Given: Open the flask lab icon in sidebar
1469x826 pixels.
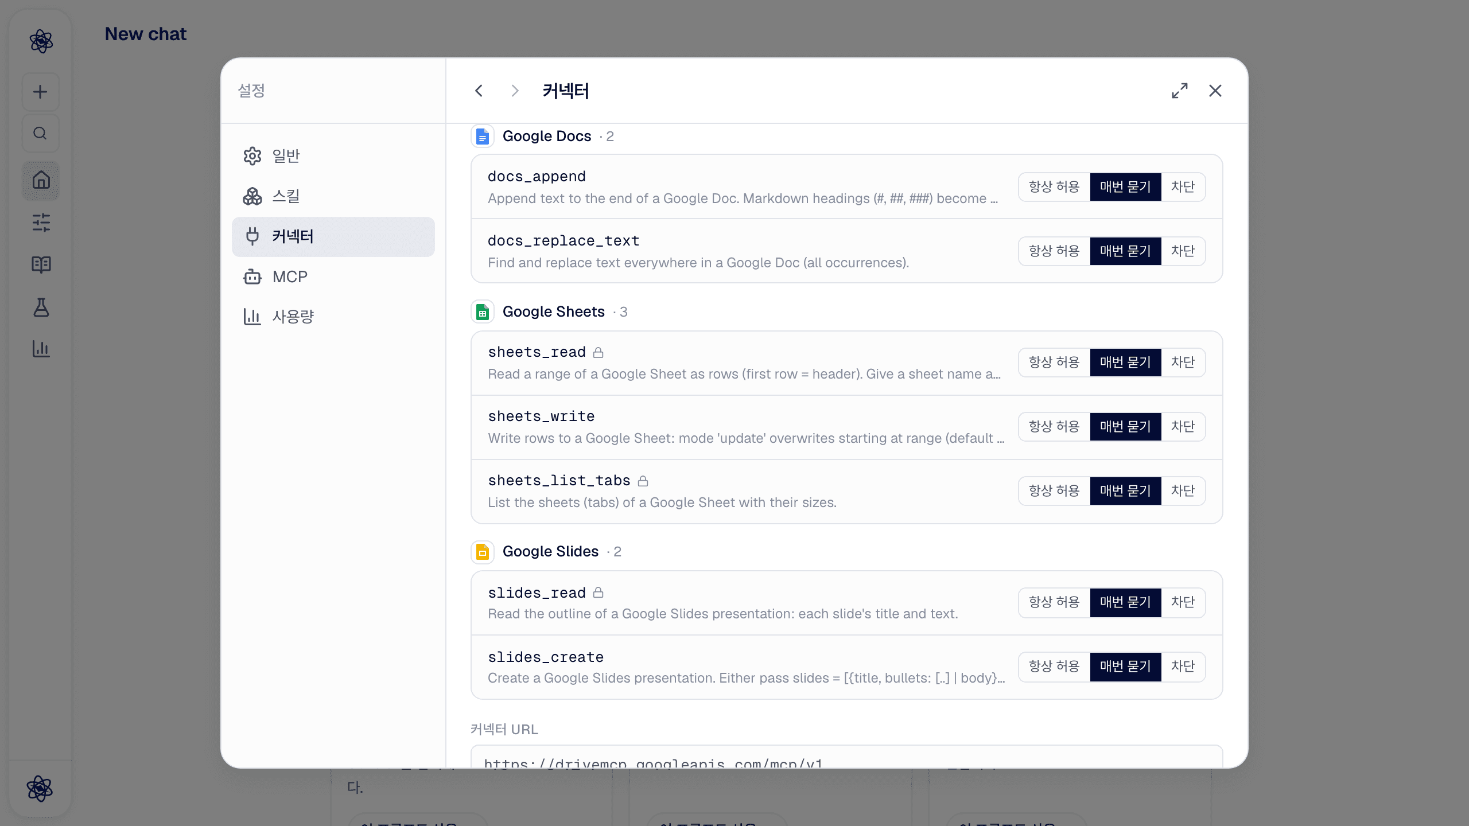Looking at the screenshot, I should [41, 307].
